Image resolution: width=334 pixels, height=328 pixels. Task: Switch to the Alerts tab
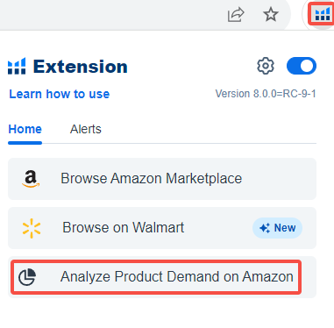click(86, 129)
